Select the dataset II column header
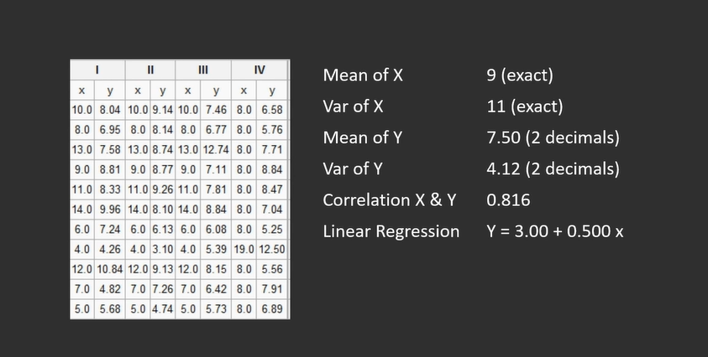The width and height of the screenshot is (708, 357). click(x=150, y=70)
